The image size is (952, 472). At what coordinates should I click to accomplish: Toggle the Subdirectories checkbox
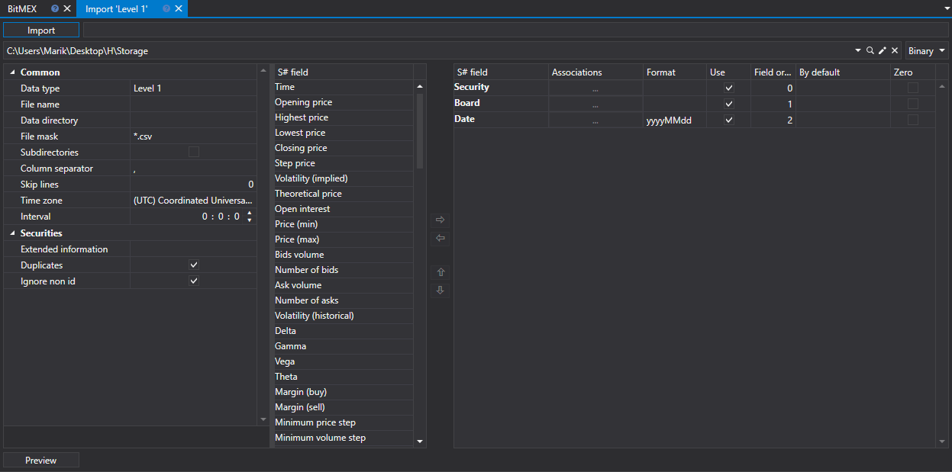pyautogui.click(x=194, y=152)
